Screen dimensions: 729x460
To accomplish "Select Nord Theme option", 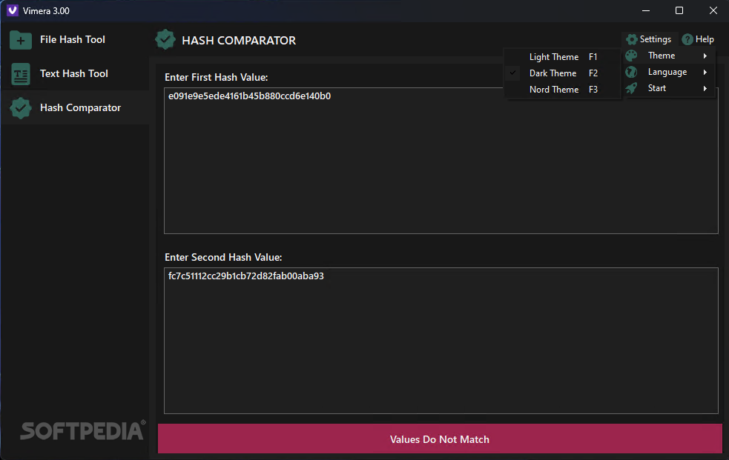I will click(x=563, y=89).
